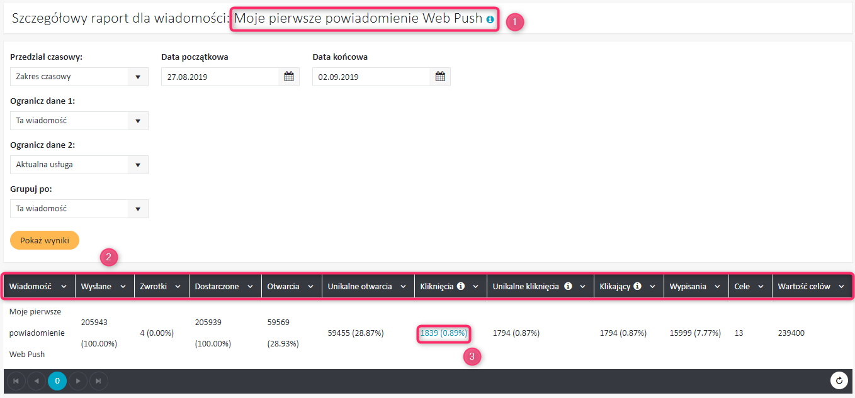Click the refresh icon in table footer

(x=839, y=380)
